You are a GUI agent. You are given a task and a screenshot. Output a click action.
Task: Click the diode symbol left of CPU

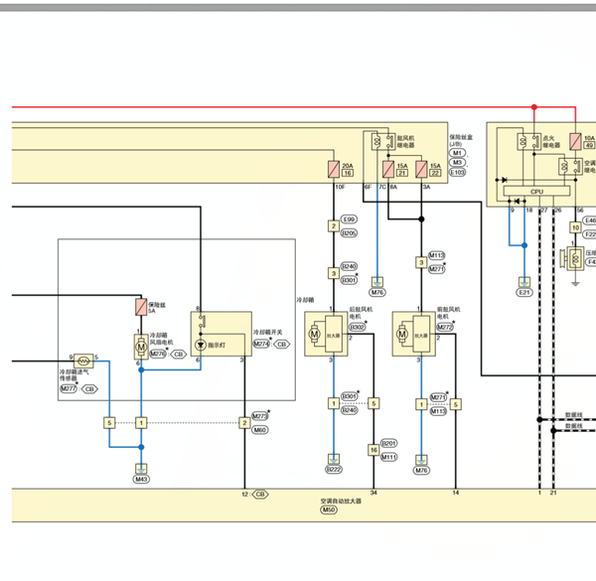(x=504, y=180)
